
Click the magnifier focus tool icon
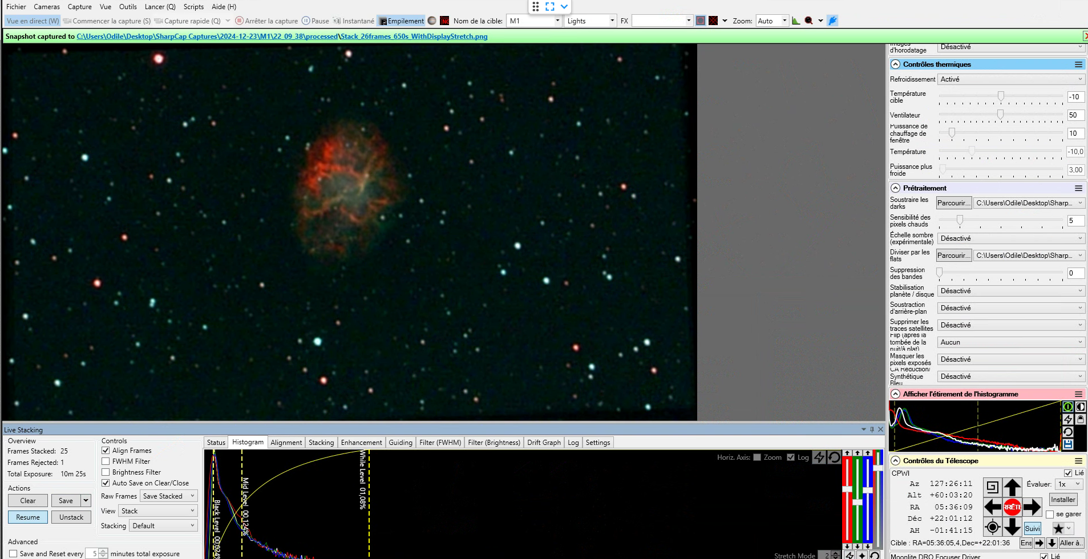pyautogui.click(x=808, y=21)
